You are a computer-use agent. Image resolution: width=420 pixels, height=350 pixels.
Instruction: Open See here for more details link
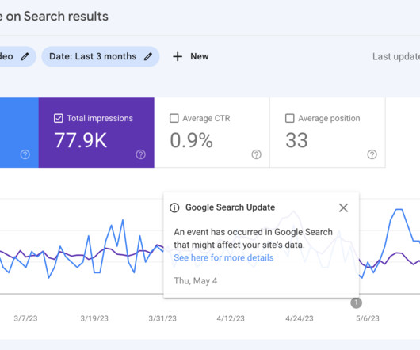pos(223,257)
